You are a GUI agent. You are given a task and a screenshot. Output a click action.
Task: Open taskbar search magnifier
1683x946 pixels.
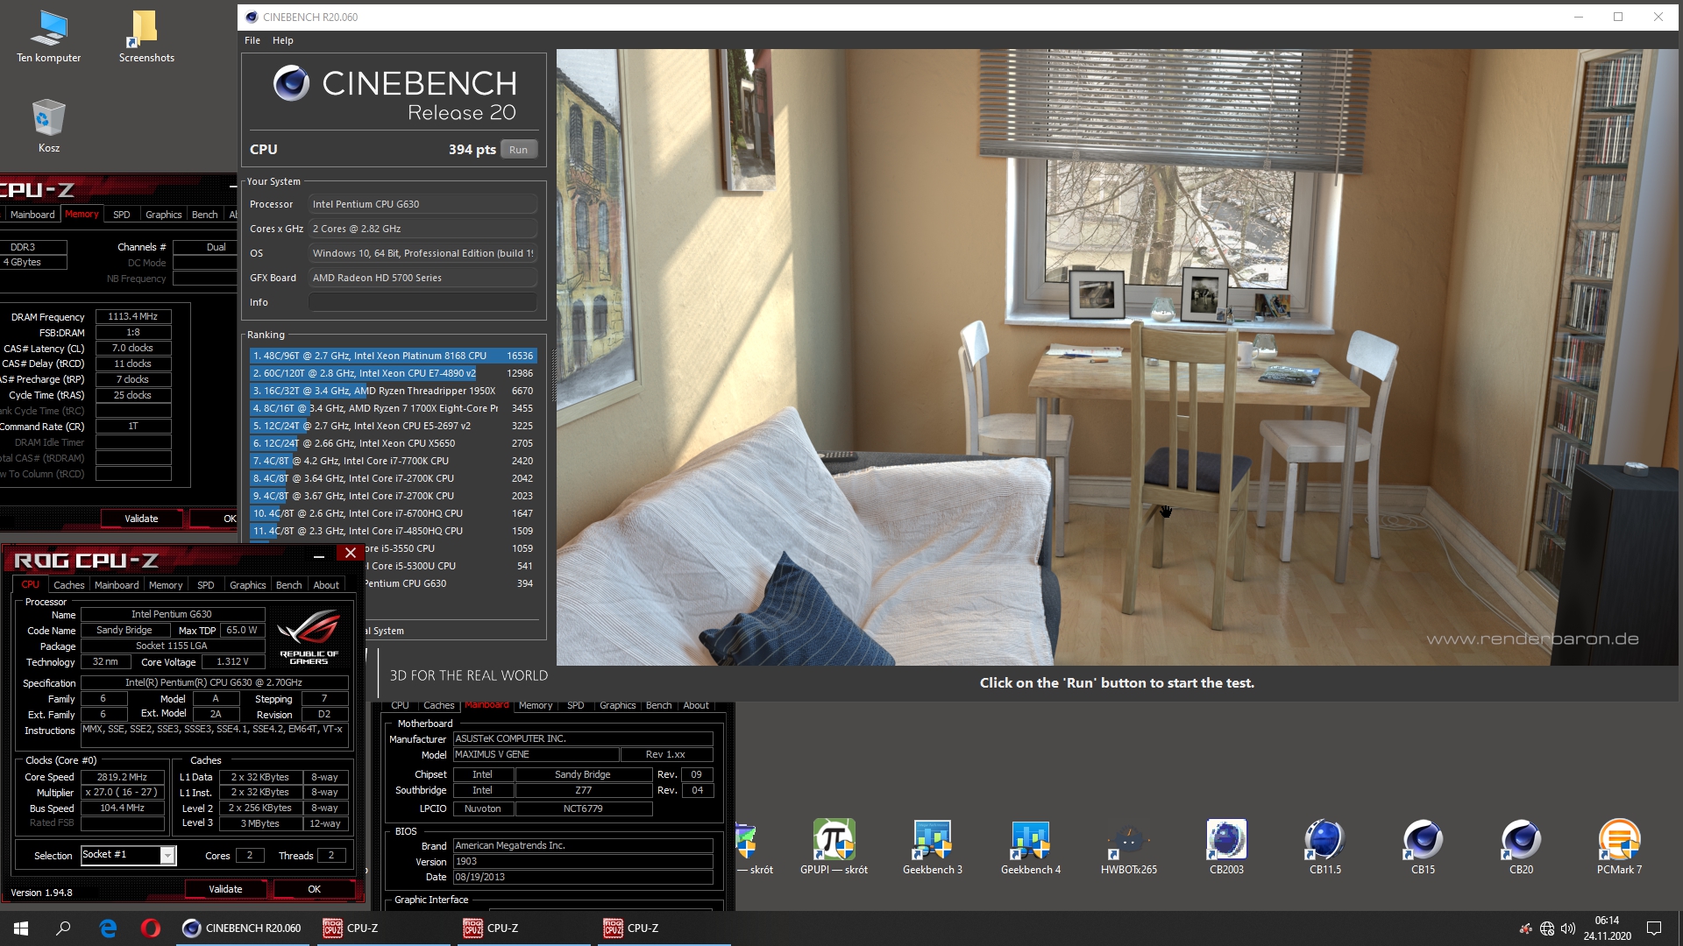click(63, 928)
